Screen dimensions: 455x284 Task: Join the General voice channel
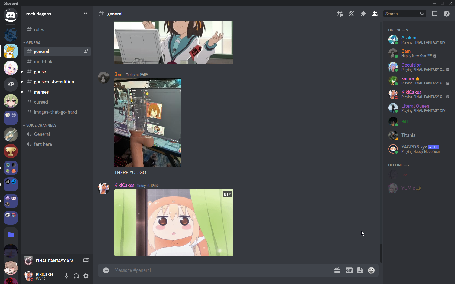pyautogui.click(x=57, y=134)
